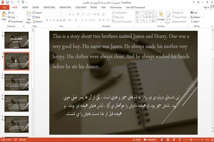Select slide 1 thumbnail
Screen dimensions: 214x142
tap(16, 40)
